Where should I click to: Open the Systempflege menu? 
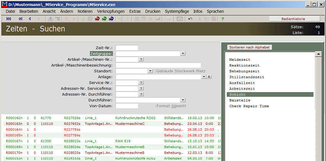[177, 12]
